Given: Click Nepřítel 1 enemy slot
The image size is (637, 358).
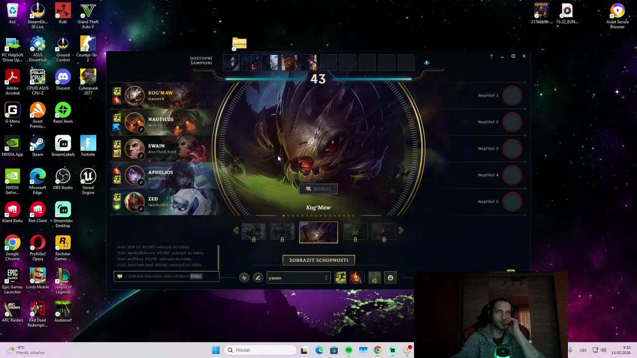Looking at the screenshot, I should (x=500, y=95).
